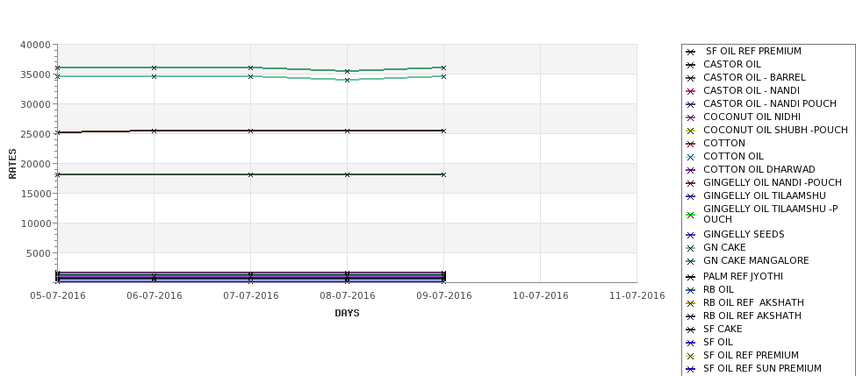The height and width of the screenshot is (376, 856).
Task: Click the DAYS axis title
Action: tap(347, 314)
